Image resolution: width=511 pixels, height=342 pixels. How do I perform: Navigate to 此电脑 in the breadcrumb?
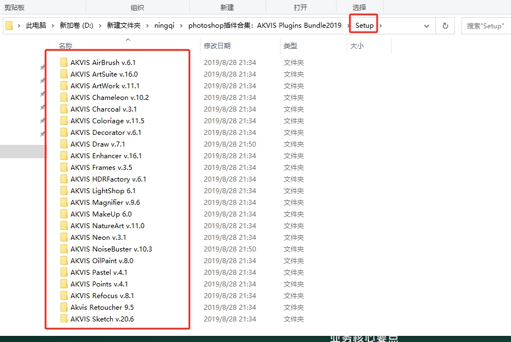36,26
